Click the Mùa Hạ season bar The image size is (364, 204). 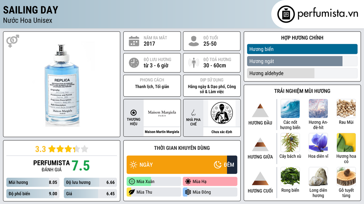[210, 182]
